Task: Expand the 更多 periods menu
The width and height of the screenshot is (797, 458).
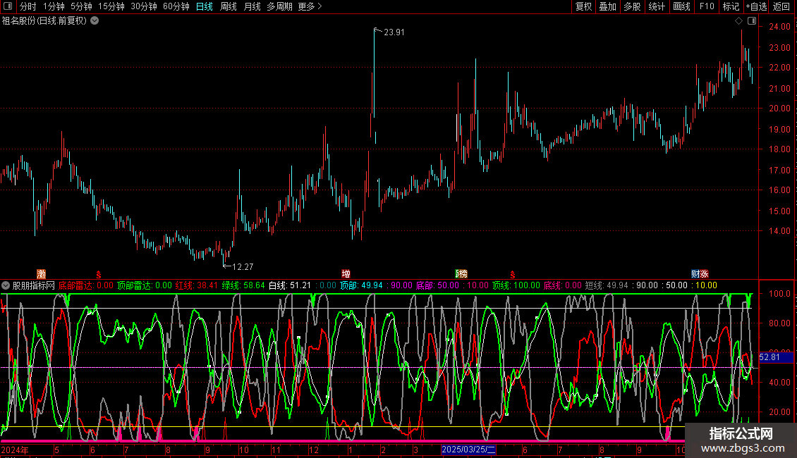Action: [x=310, y=6]
